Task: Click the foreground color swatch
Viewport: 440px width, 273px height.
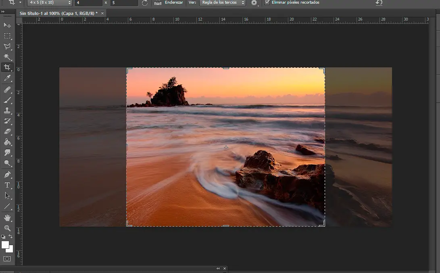Action: point(5,245)
